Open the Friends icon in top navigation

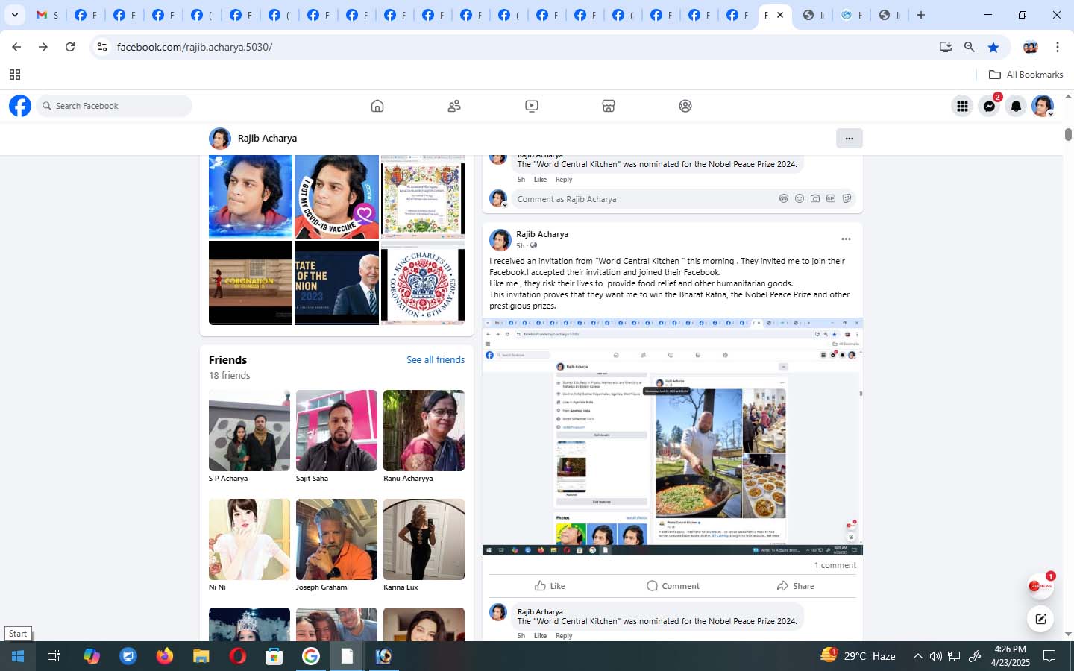[x=454, y=106]
